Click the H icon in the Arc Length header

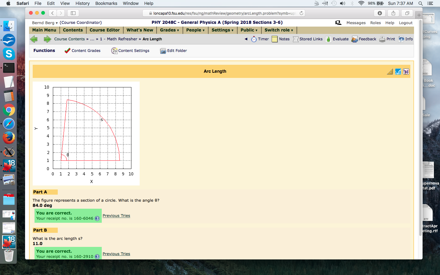(x=406, y=71)
